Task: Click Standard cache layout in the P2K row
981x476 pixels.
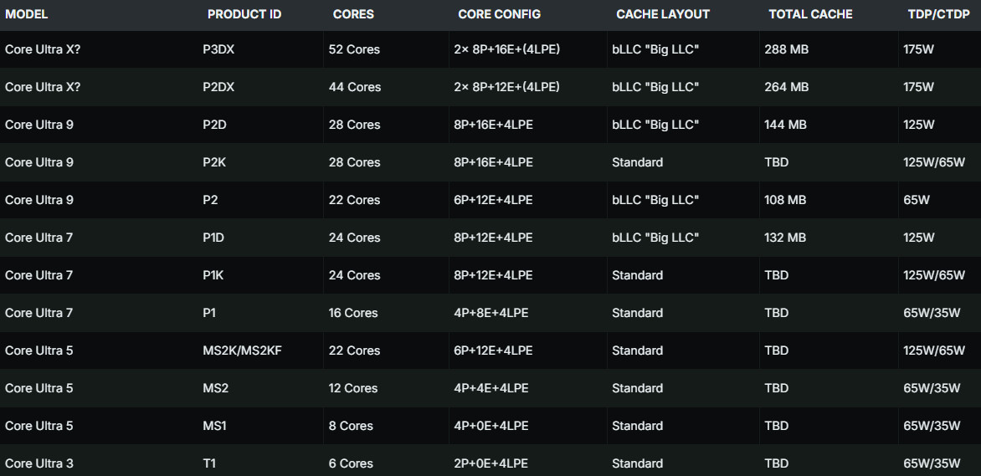Action: click(638, 162)
